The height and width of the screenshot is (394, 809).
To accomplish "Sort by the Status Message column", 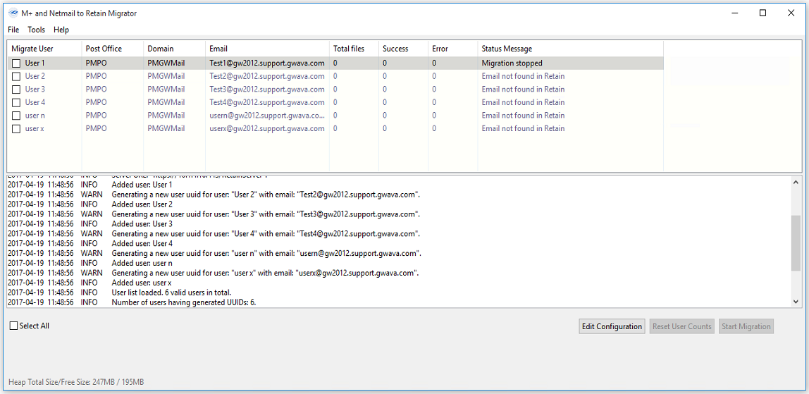I will click(507, 49).
